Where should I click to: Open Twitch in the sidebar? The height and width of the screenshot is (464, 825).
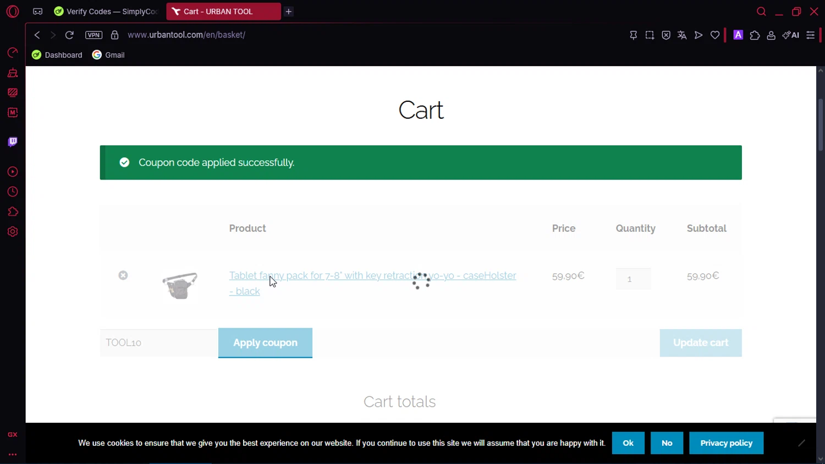click(13, 142)
